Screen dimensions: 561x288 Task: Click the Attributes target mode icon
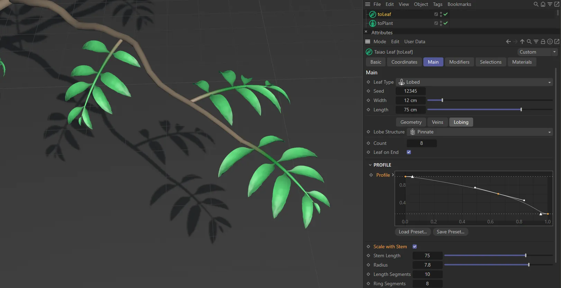550,41
